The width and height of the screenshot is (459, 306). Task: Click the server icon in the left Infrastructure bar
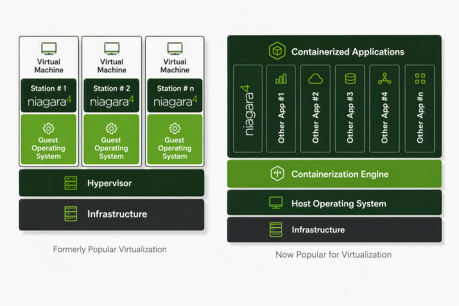71,214
